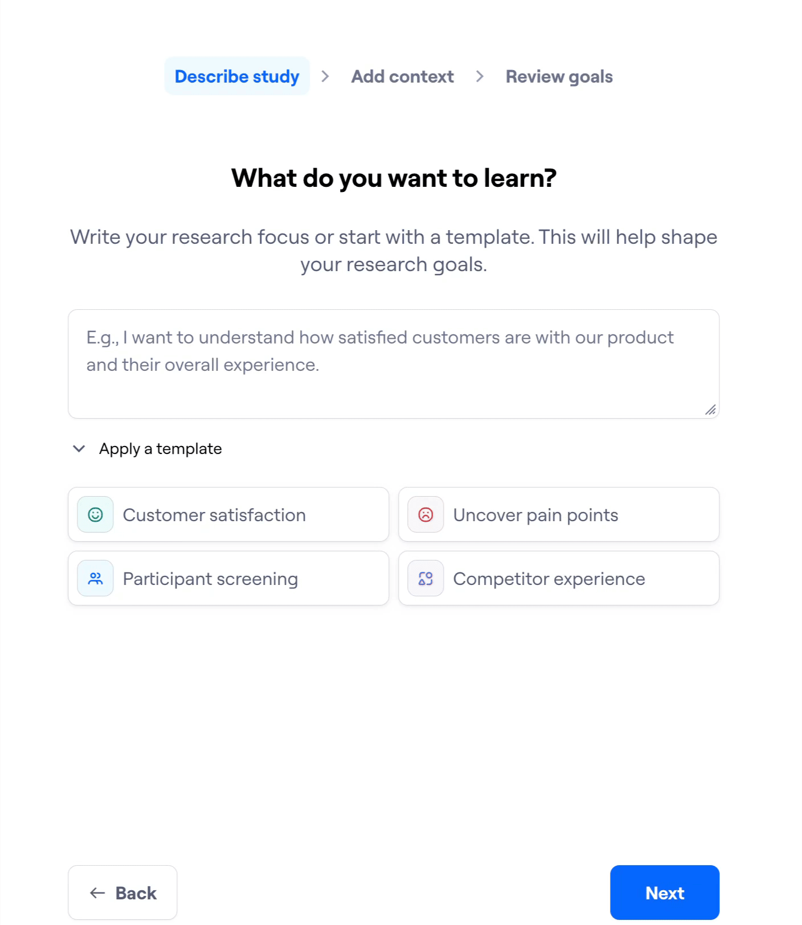Image resolution: width=802 pixels, height=925 pixels.
Task: Go to the Add context step
Action: pyautogui.click(x=402, y=76)
